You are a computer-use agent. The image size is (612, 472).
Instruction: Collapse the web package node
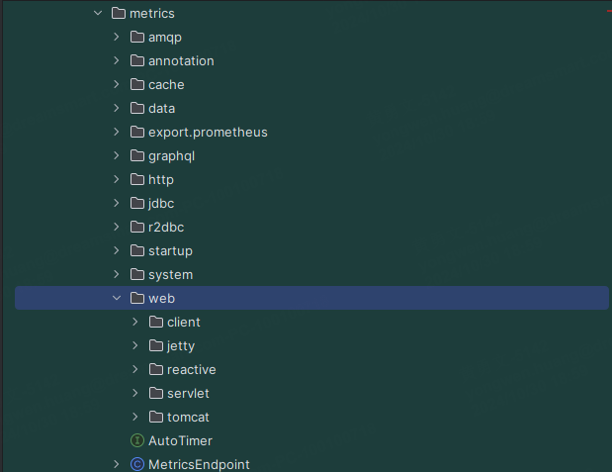pos(117,298)
